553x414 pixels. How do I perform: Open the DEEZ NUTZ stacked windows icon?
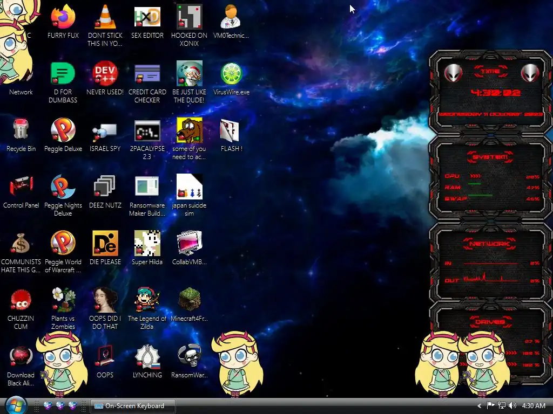tap(104, 186)
